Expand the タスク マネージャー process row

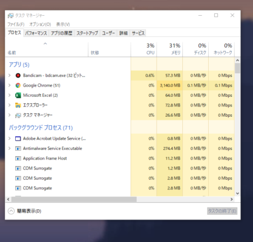click(9, 115)
